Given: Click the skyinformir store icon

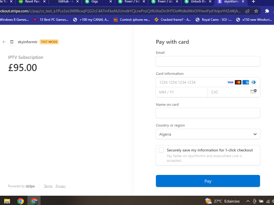Looking at the screenshot, I should tap(12, 42).
